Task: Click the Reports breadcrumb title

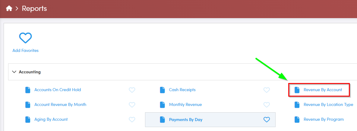Action: tap(34, 8)
